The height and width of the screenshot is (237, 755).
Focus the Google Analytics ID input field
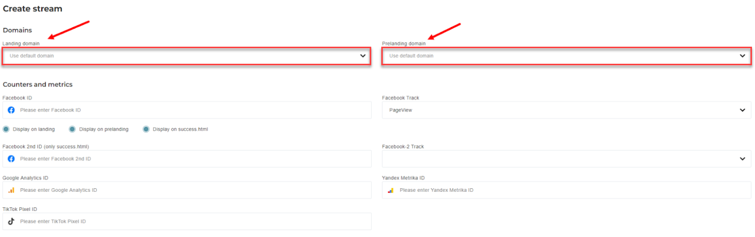pyautogui.click(x=187, y=190)
